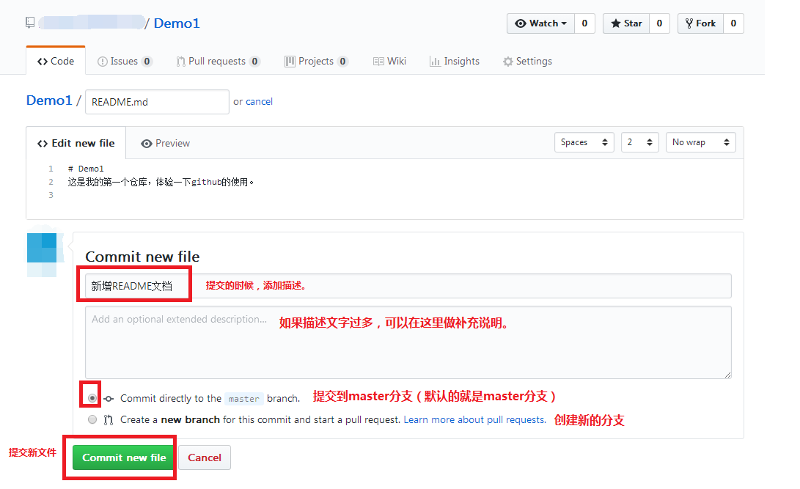Switch to the Code tab
The image size is (800, 489).
pos(56,61)
